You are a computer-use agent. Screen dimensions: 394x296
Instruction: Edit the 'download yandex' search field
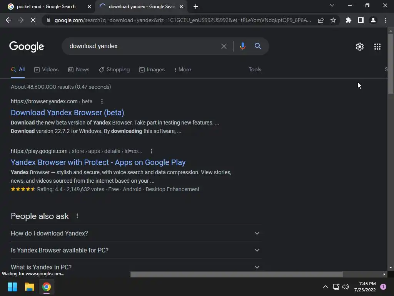143,46
